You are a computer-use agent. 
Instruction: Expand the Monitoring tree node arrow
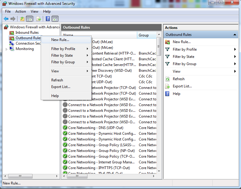pos(7,49)
